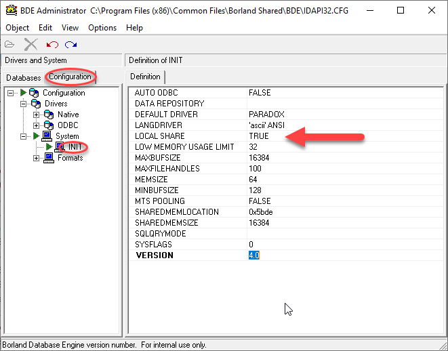Click the red Cancel undo arrow icon
This screenshot has width=448, height=351.
52,45
